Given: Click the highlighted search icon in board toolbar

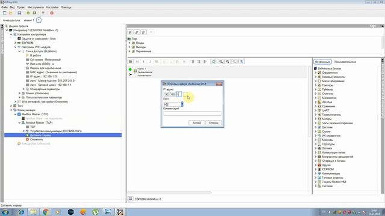Looking at the screenshot, I should tap(242, 62).
